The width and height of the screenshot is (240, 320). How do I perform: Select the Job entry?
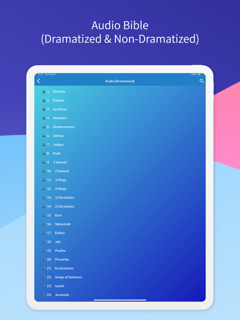point(58,242)
